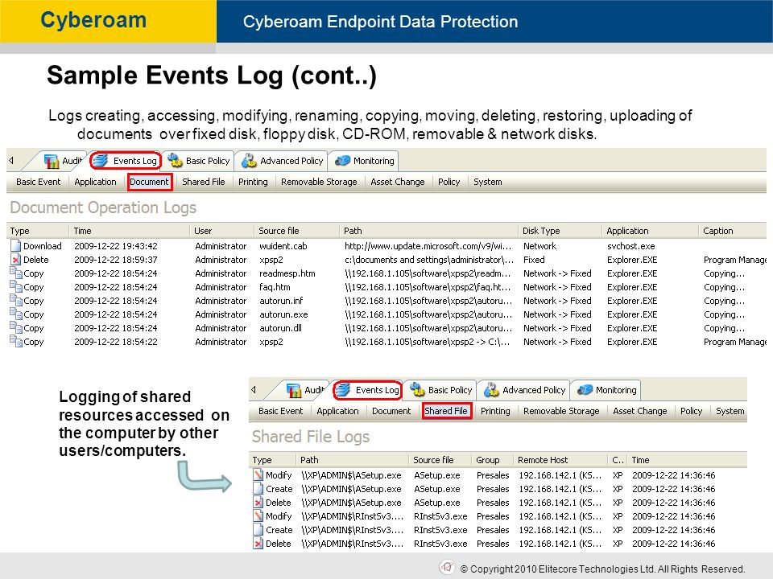Click the Monitoring icon in upper panel

342,161
